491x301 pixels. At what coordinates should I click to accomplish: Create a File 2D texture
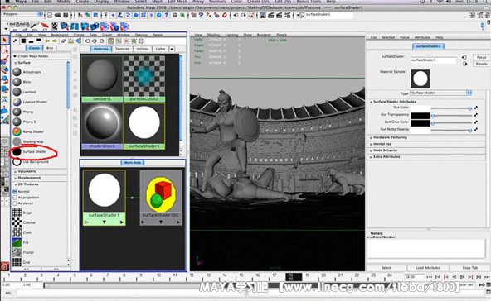(21, 242)
